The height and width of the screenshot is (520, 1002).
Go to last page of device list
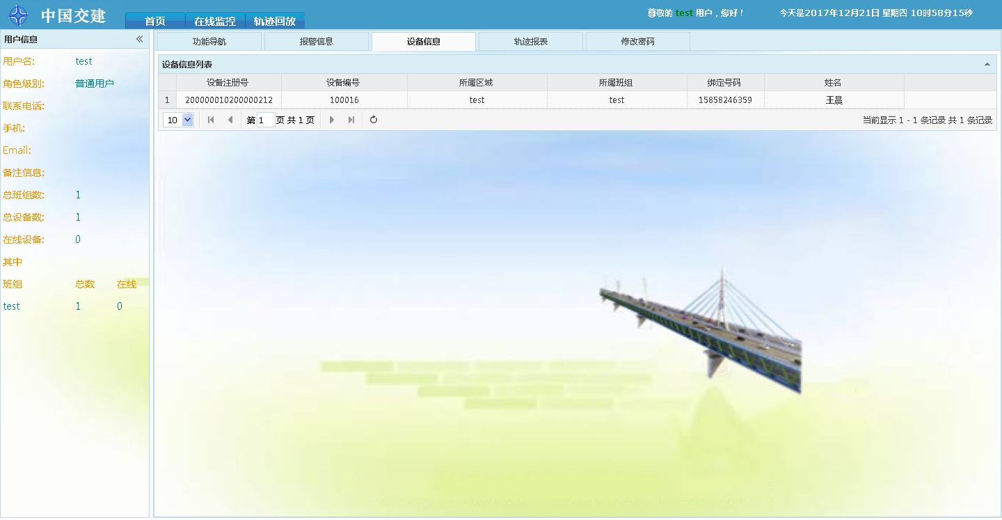tap(351, 120)
